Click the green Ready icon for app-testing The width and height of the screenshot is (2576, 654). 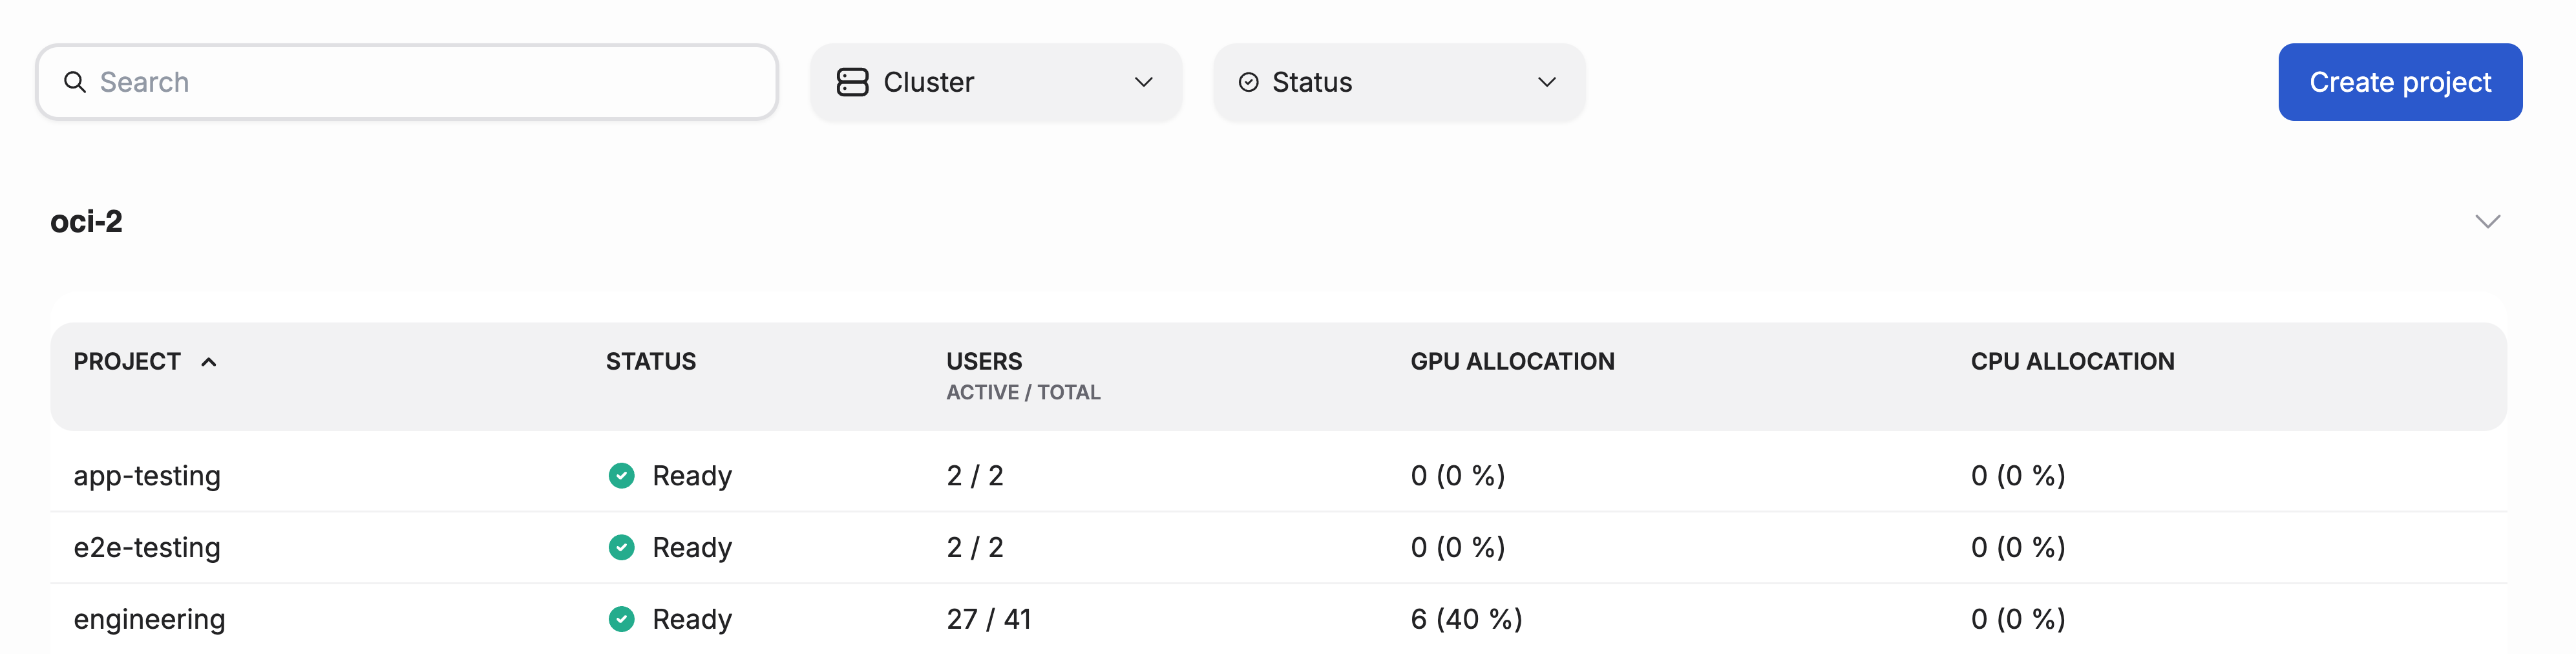(x=622, y=476)
